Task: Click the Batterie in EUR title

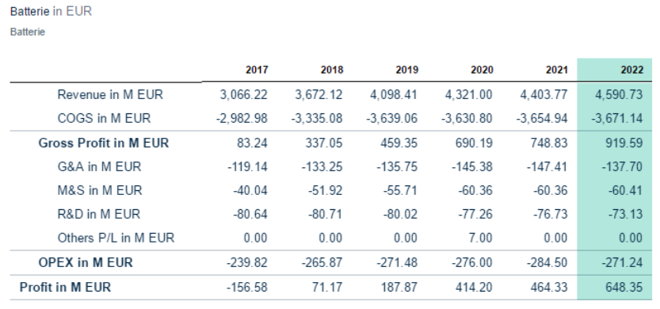Action: (x=51, y=11)
